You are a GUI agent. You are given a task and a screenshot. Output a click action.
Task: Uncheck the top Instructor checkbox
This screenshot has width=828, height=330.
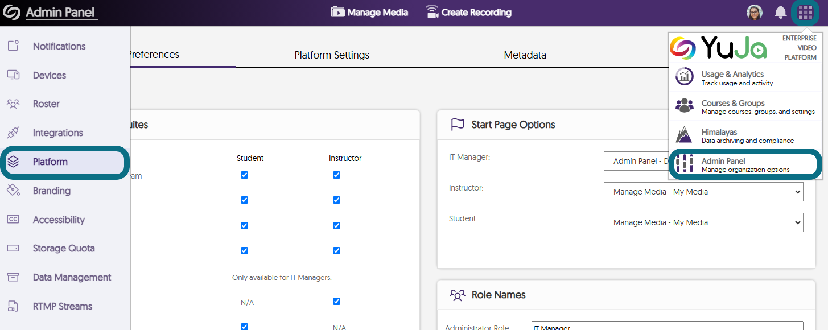[336, 175]
